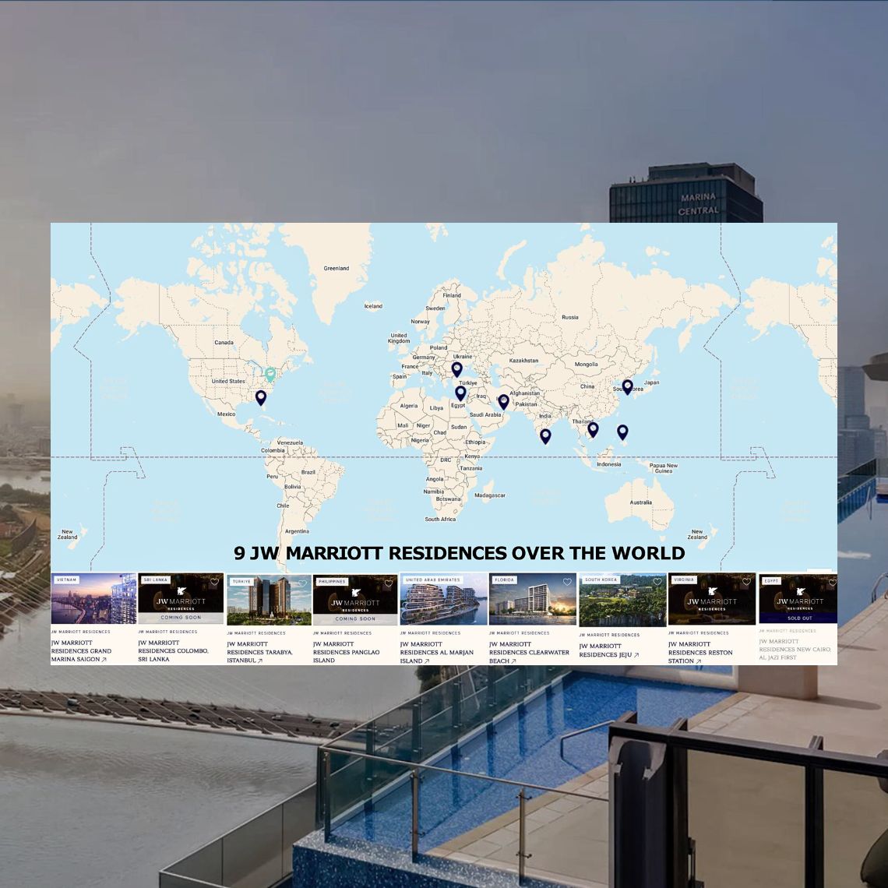The width and height of the screenshot is (888, 888).
Task: Click JW Marriott Residences Colombo, Sri Lanka title
Action: (173, 650)
